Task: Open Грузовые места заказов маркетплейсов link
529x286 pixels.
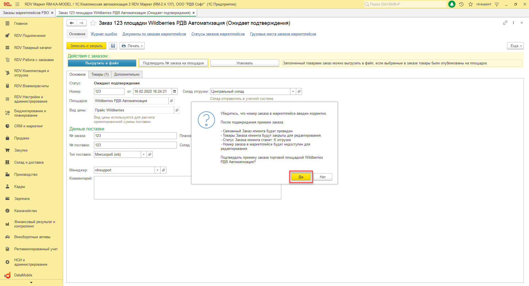Action: click(283, 34)
